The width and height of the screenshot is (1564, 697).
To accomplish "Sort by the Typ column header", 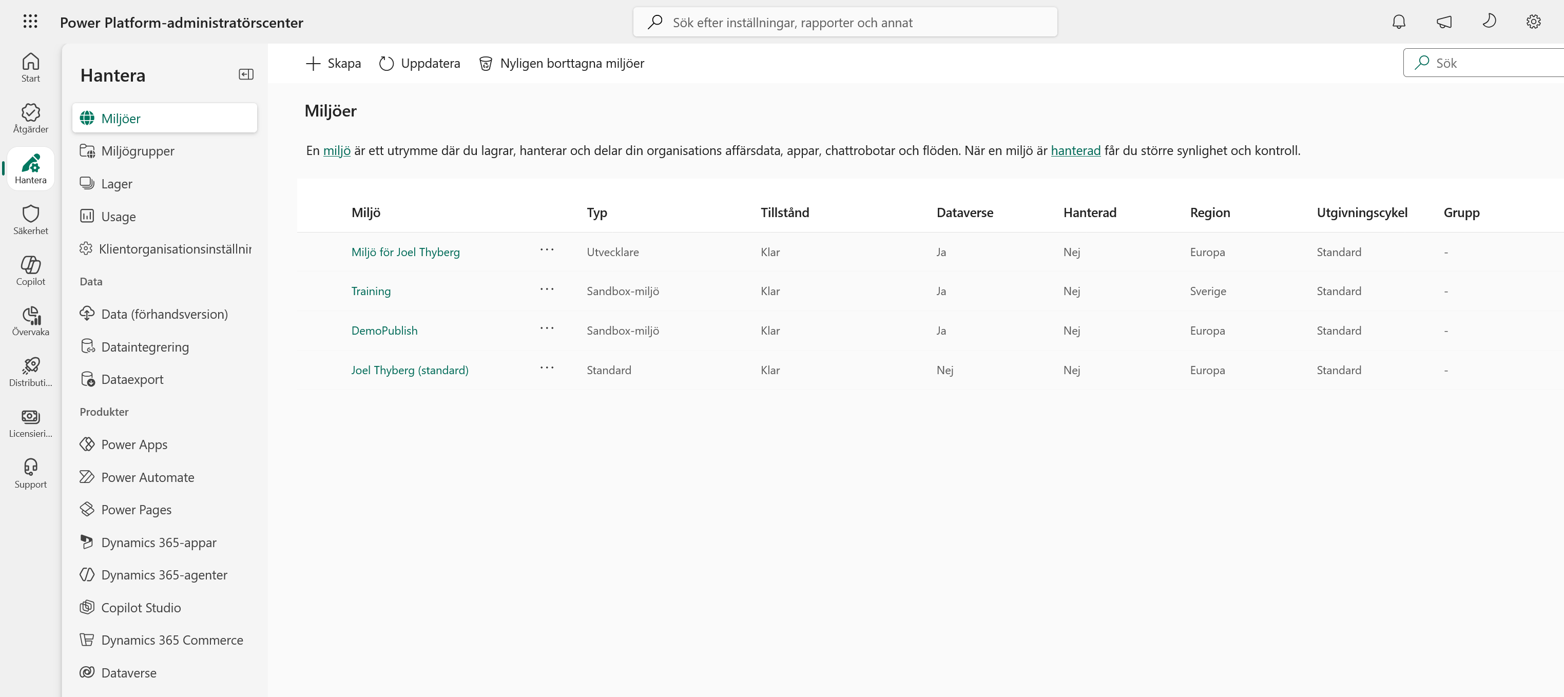I will [x=597, y=212].
